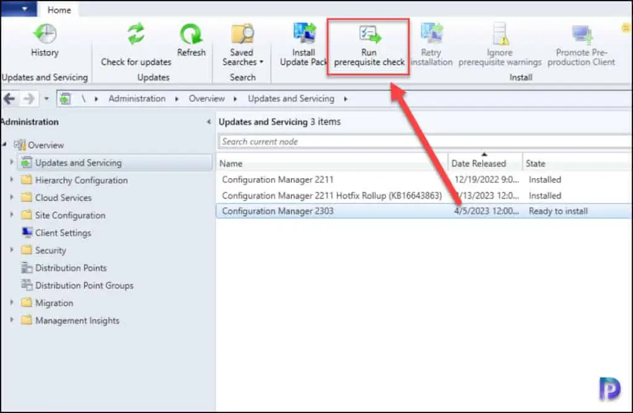Go forward with the forward arrow
The image size is (633, 413).
point(28,98)
